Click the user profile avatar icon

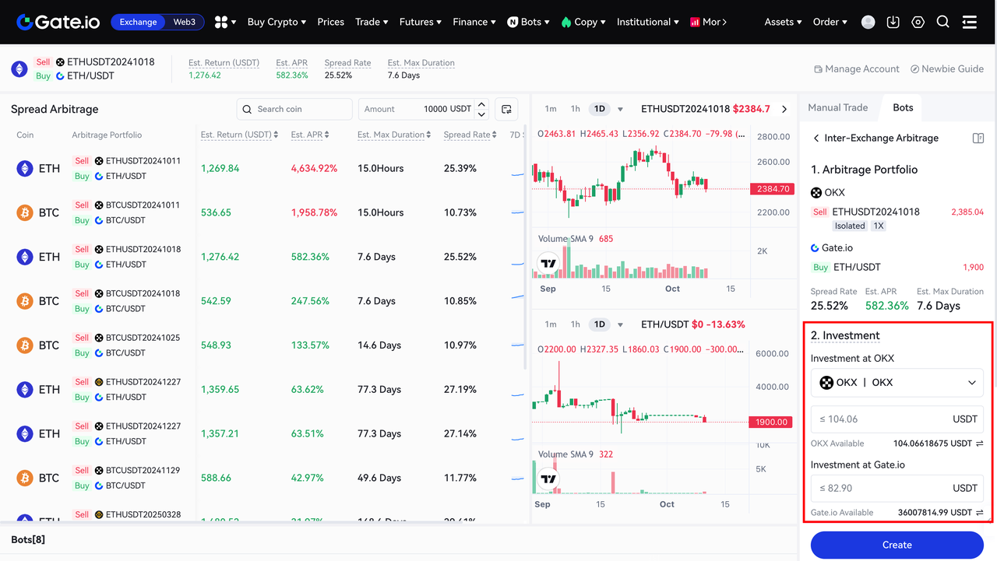click(x=868, y=22)
